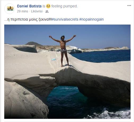134x122 pixels.
Task: Click the white foam waves in photo
Action: tap(111, 114)
